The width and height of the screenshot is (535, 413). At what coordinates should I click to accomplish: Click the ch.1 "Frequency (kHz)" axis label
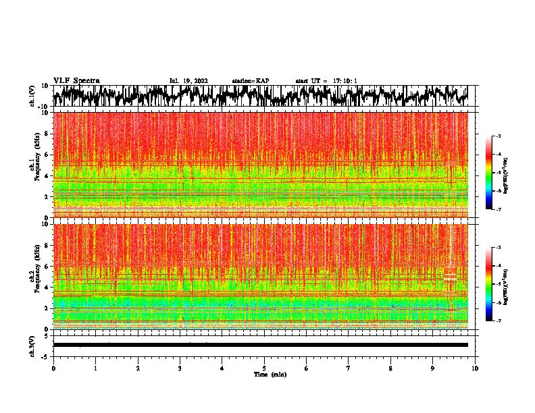point(37,157)
